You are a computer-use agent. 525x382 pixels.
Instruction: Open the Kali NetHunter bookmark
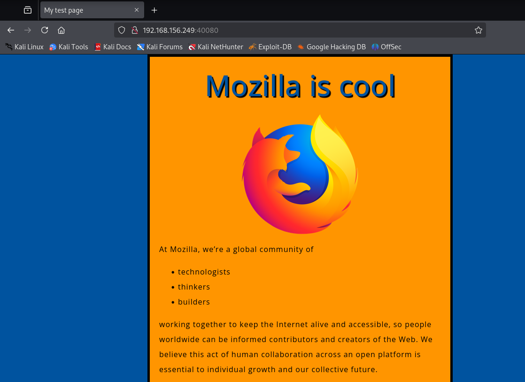tap(216, 47)
